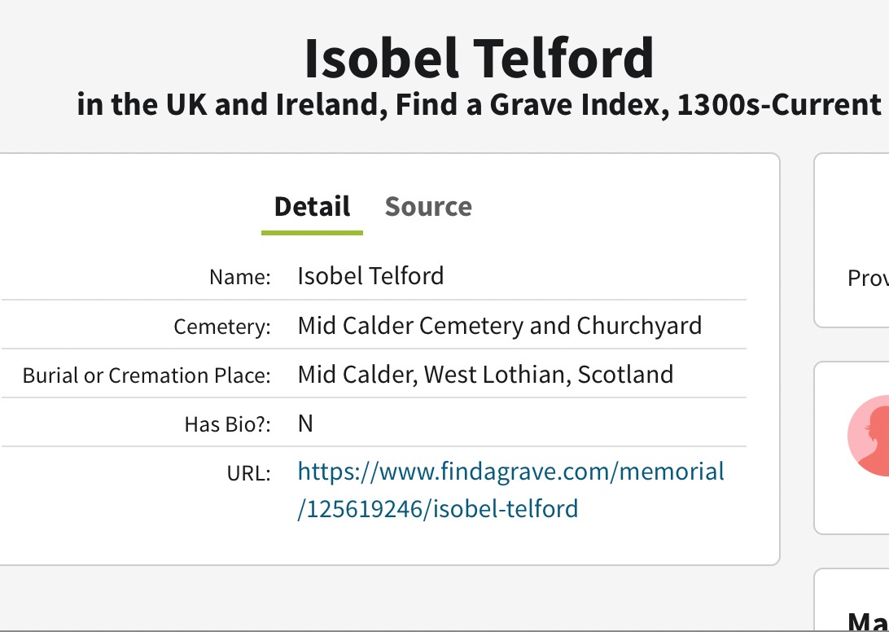
Task: Click the Name field label
Action: 239,277
